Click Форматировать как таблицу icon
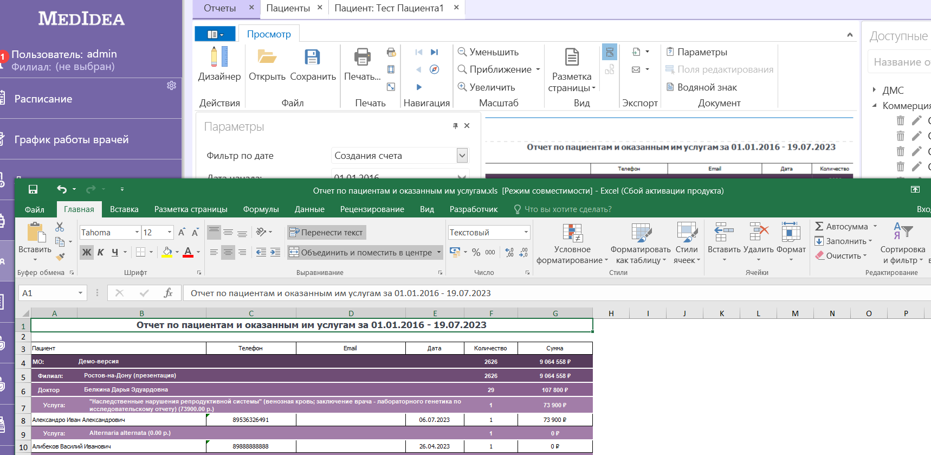 click(x=641, y=232)
